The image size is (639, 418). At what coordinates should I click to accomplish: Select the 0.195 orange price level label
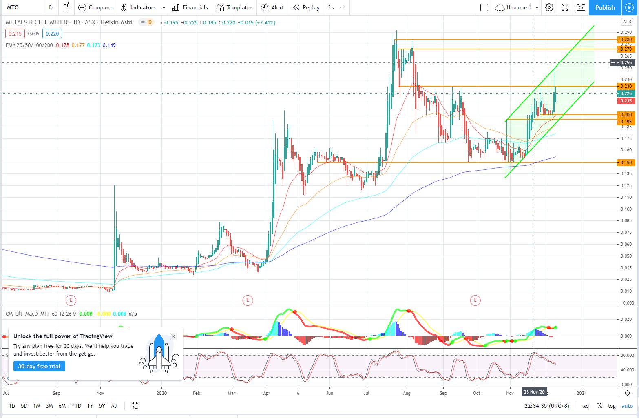626,122
